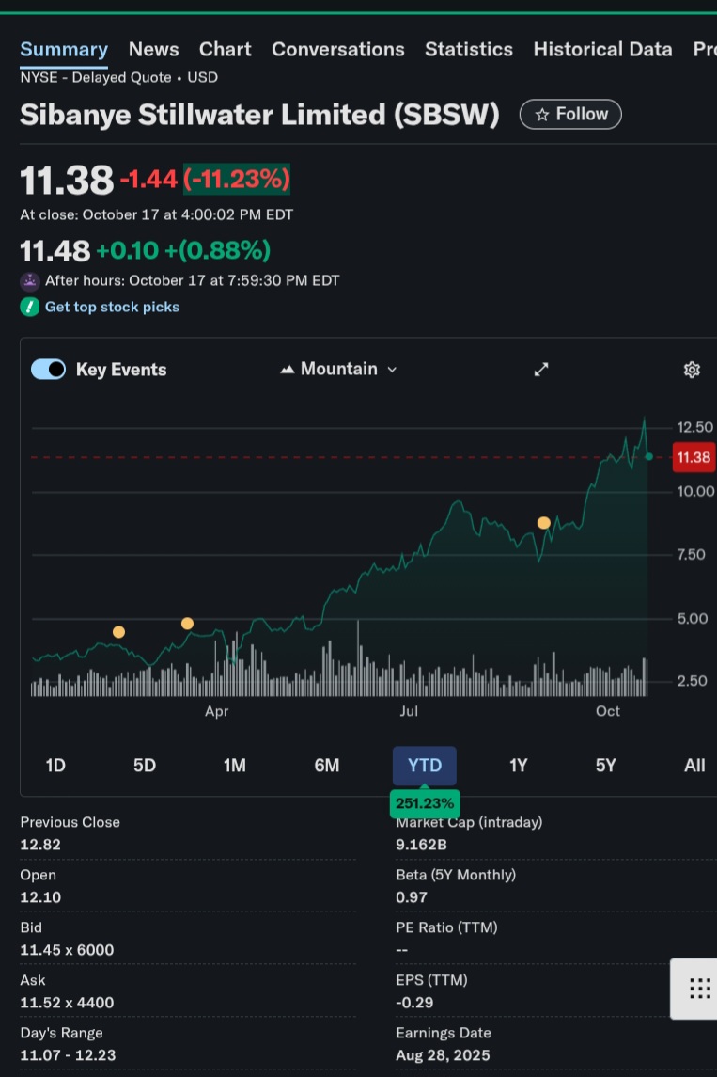Select the YTD chart range
This screenshot has width=717, height=1077.
pyautogui.click(x=424, y=765)
